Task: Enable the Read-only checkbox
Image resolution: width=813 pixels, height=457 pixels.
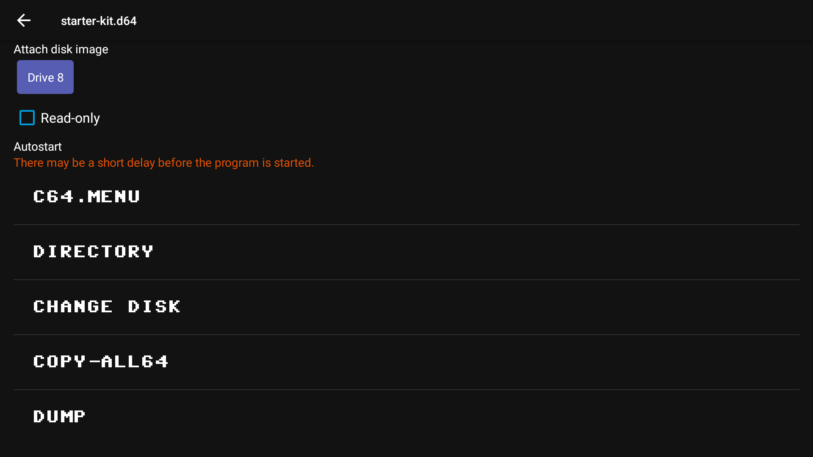Action: 27,118
